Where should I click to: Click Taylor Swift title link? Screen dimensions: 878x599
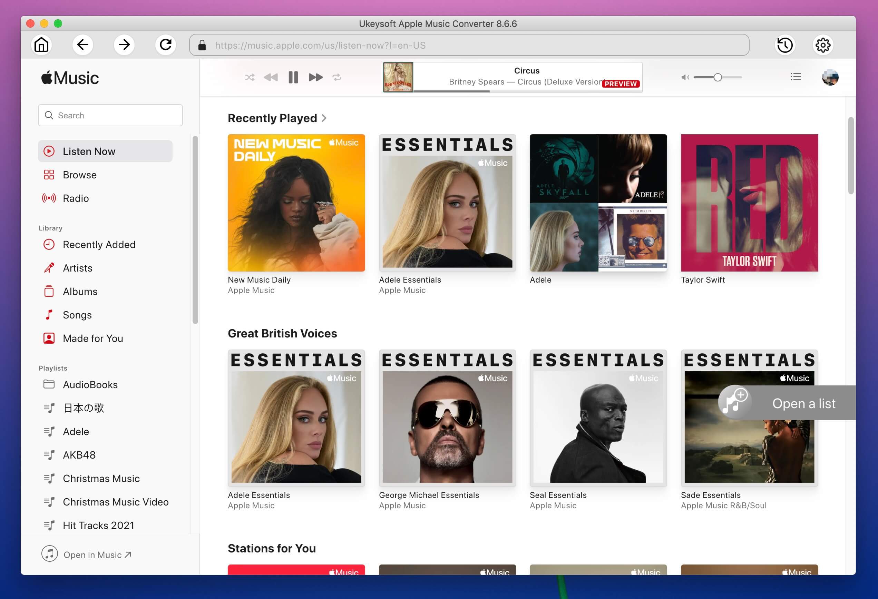pos(703,280)
